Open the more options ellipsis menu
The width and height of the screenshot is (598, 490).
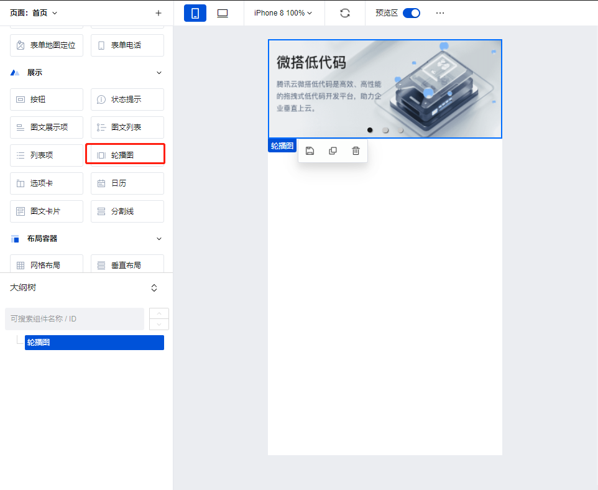(439, 13)
